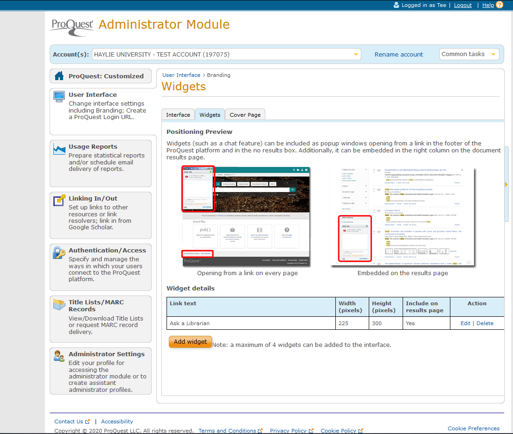Click Edit for Ask a Librarian widget
513x434 pixels.
click(465, 323)
